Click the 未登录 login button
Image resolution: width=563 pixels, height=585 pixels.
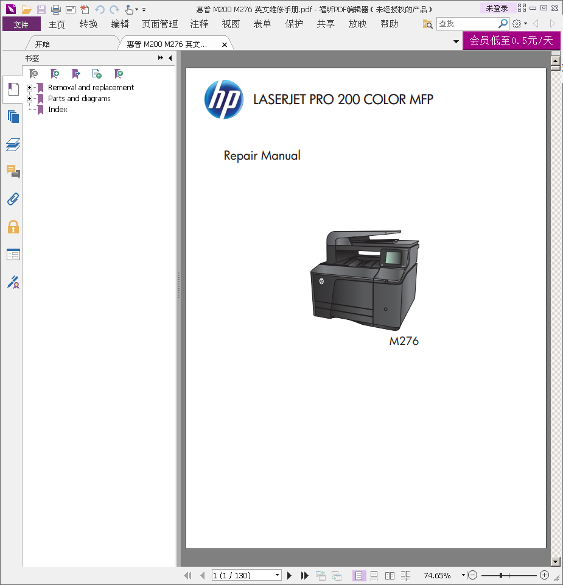[x=497, y=8]
